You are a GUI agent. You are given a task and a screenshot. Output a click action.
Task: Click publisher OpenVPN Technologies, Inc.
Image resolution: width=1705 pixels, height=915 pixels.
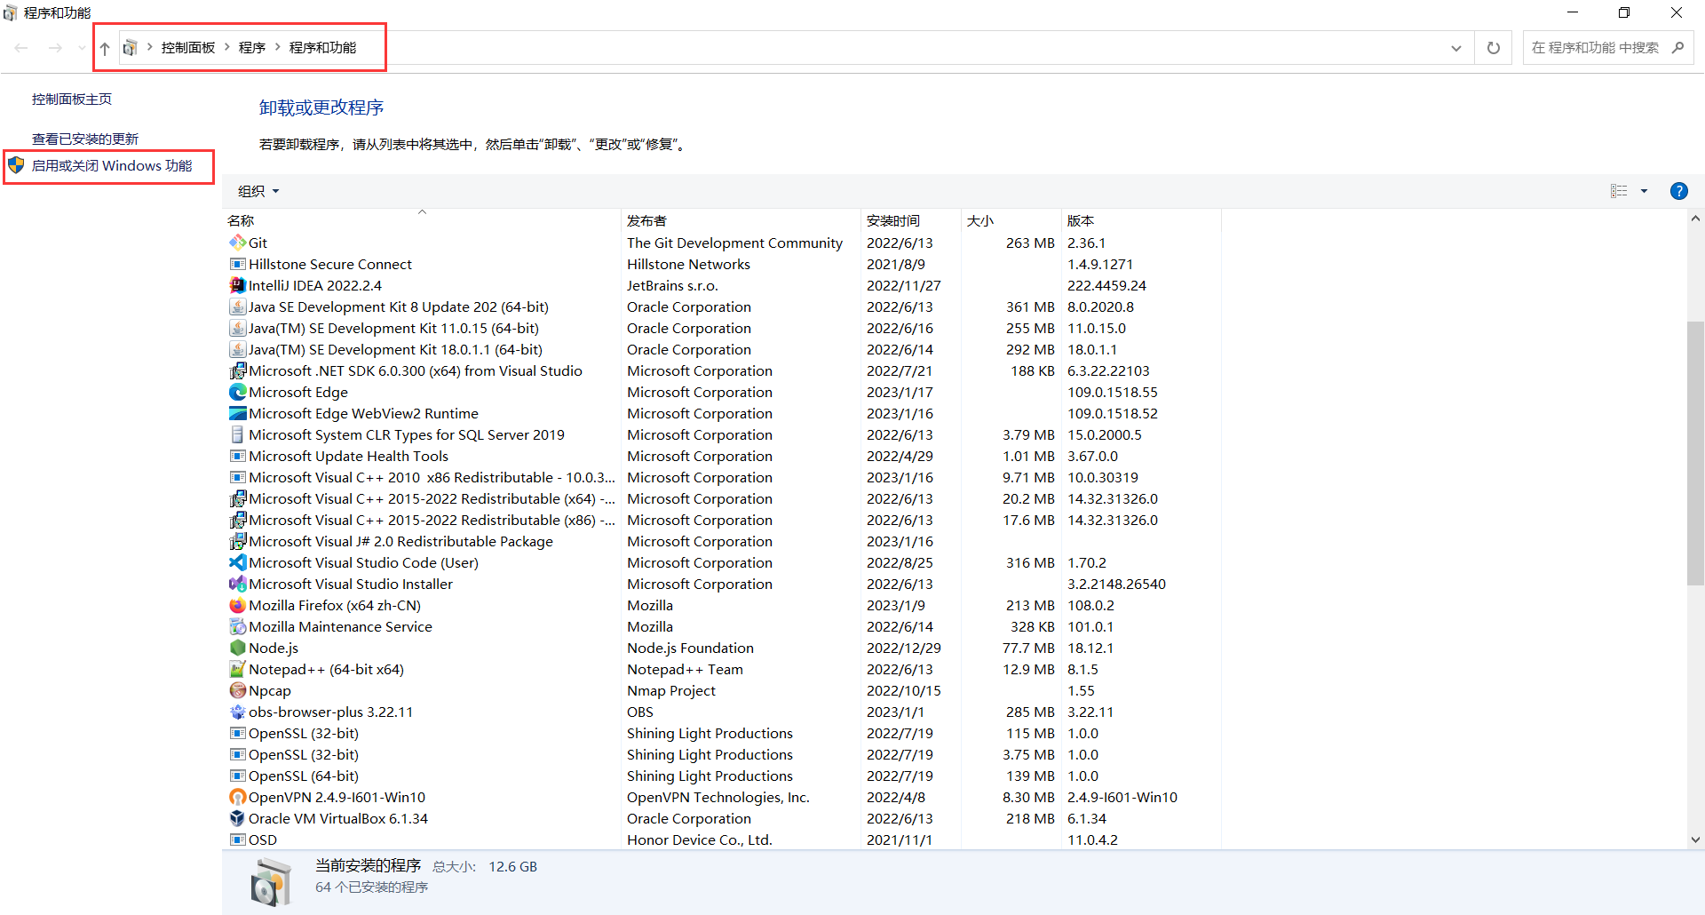click(718, 797)
